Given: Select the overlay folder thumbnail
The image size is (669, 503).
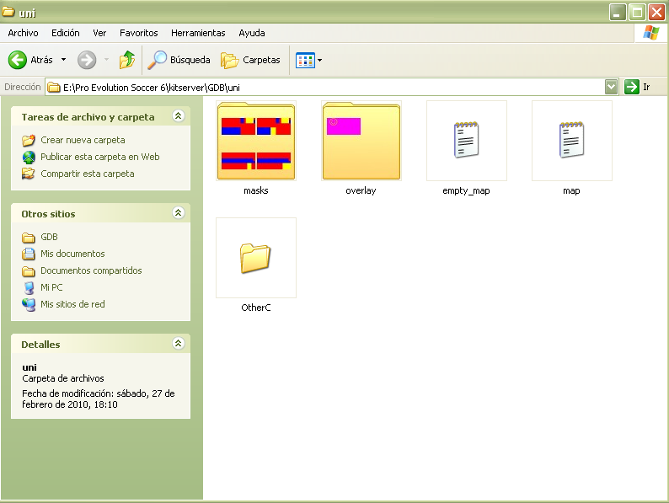Looking at the screenshot, I should click(x=361, y=141).
